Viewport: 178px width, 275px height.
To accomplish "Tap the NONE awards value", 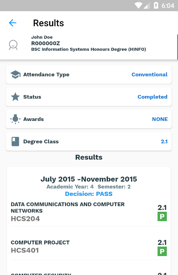I will 160,119.
